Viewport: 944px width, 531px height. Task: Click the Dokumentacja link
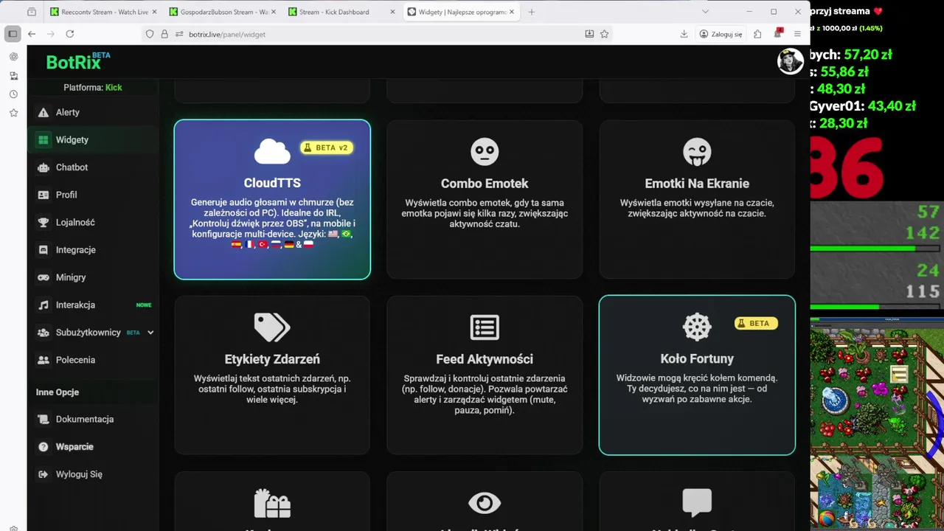(85, 419)
